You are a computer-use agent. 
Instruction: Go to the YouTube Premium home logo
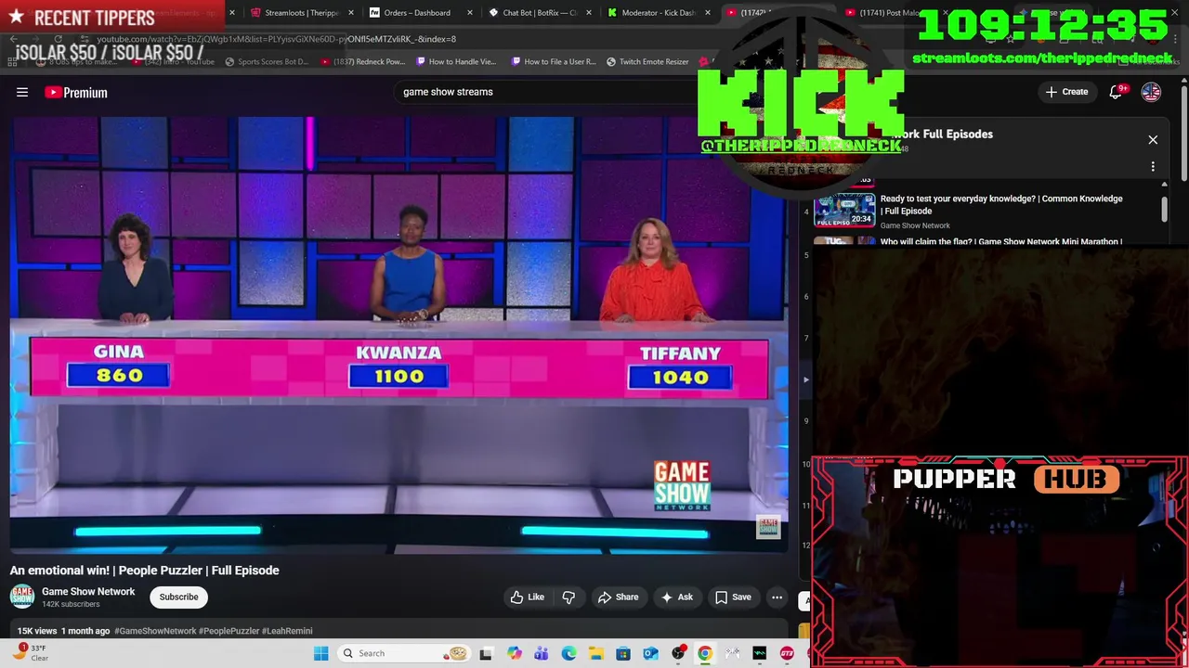[76, 92]
